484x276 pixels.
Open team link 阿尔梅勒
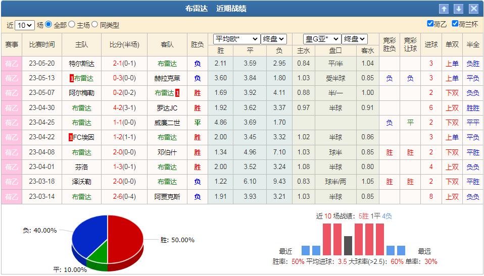[81, 93]
